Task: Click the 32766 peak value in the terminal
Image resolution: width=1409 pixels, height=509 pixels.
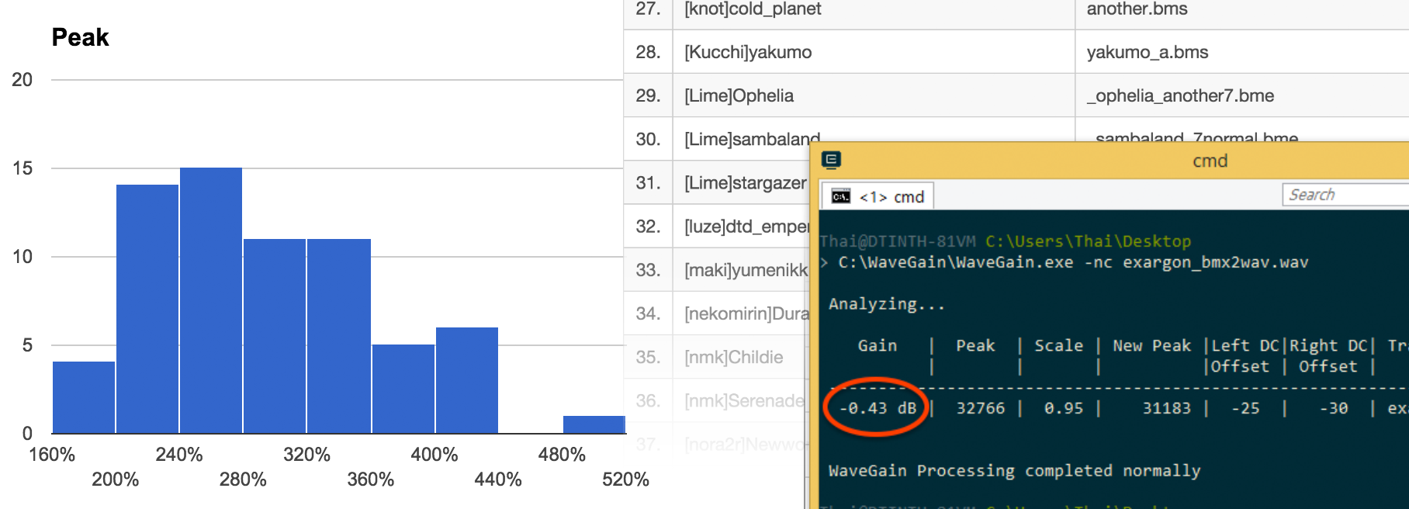Action: click(x=980, y=408)
